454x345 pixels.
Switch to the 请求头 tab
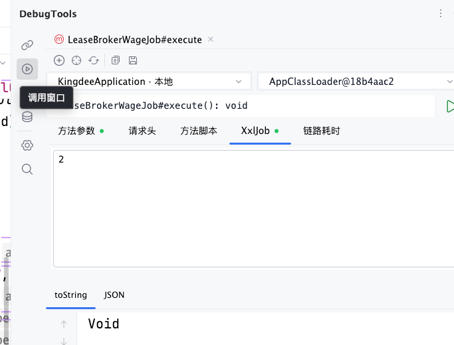click(x=142, y=131)
